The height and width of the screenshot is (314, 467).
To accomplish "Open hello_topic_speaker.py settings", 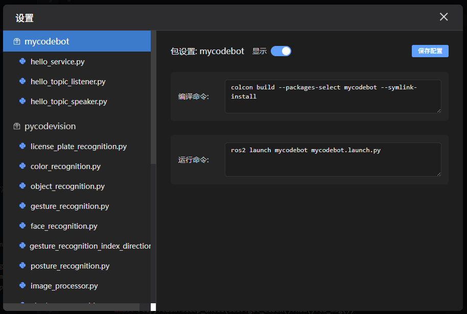I will [x=69, y=102].
